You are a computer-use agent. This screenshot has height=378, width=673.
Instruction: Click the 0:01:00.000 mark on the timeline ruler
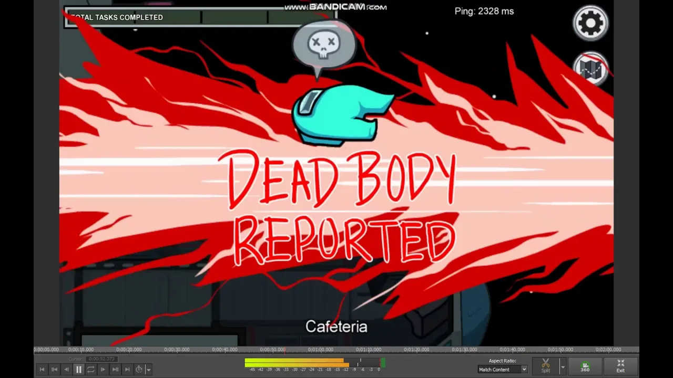tap(320, 349)
